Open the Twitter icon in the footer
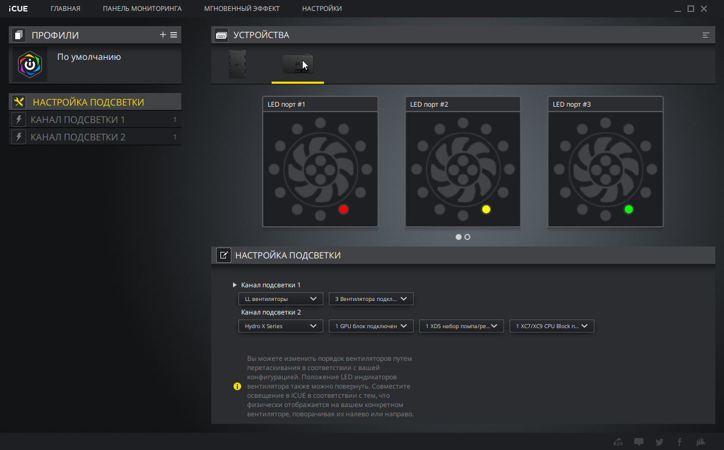Screen dimensions: 724x450 tap(659, 442)
